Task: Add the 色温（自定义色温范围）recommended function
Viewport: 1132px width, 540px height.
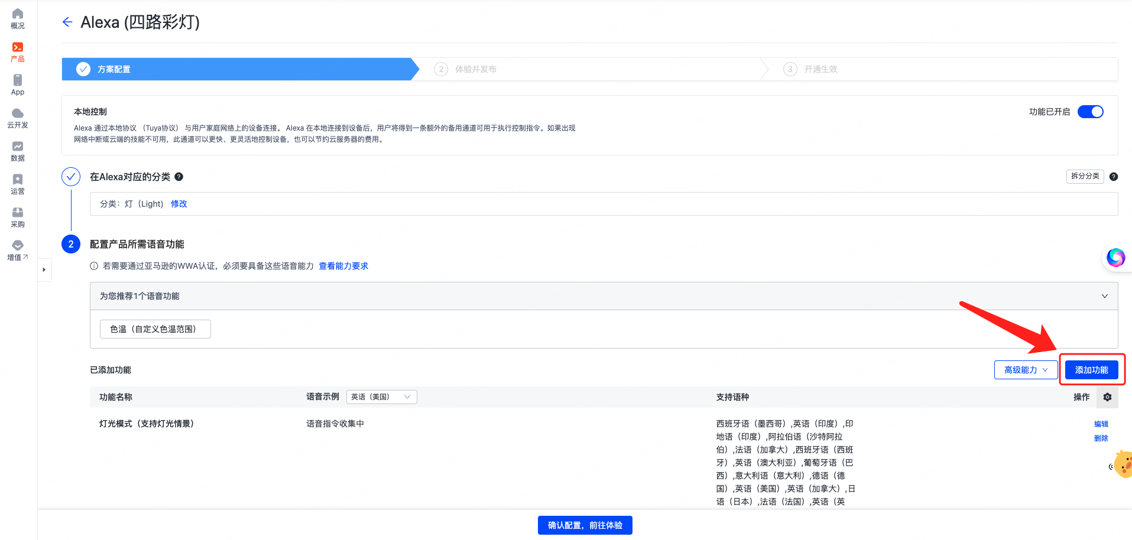Action: tap(155, 329)
